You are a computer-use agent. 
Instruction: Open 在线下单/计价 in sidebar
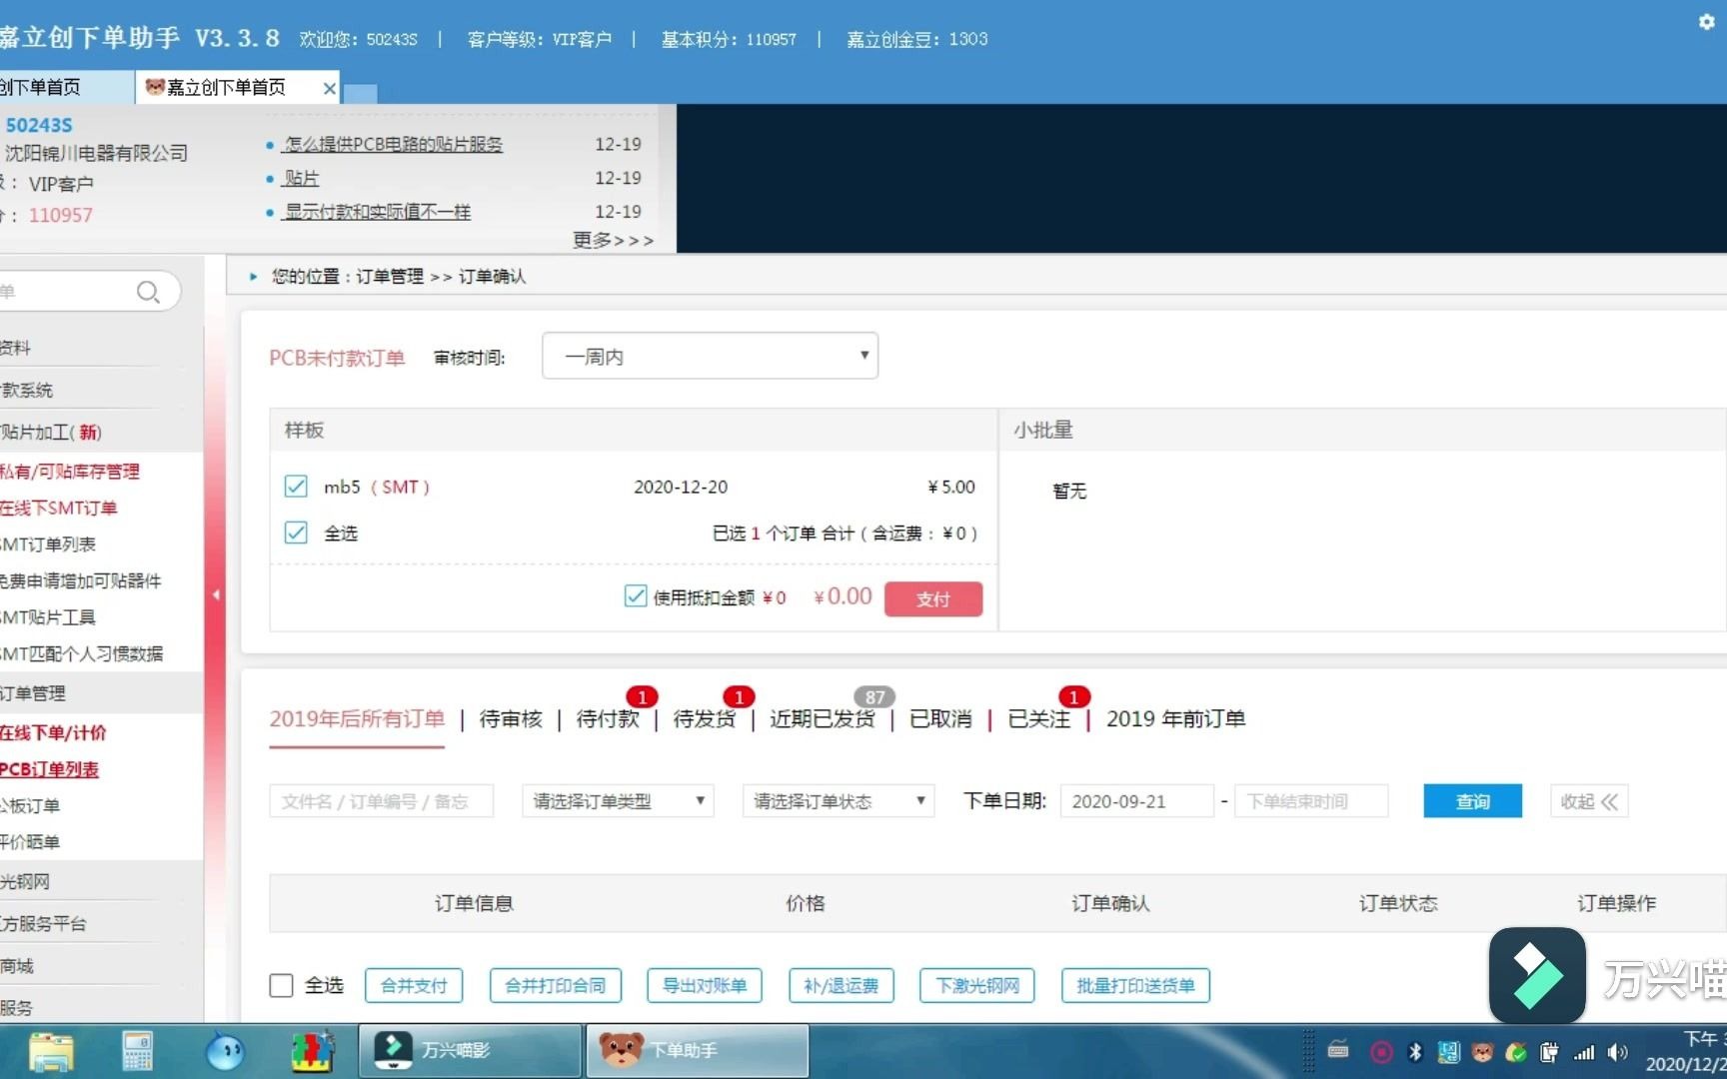[x=53, y=732]
